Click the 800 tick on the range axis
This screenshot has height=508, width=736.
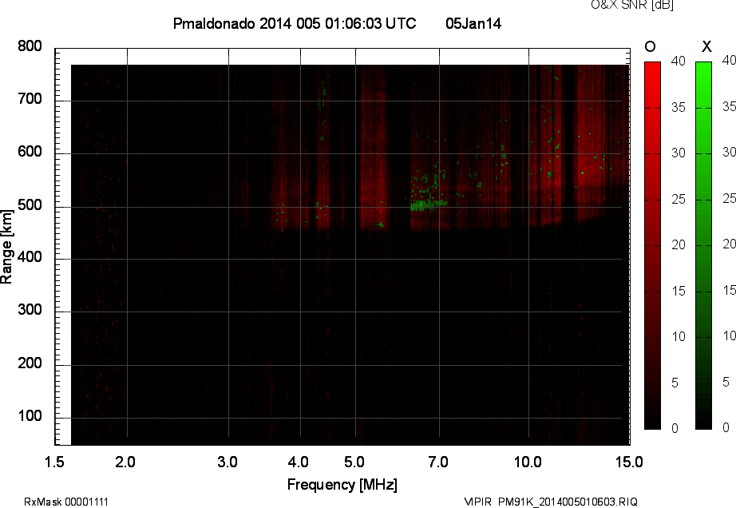(x=30, y=46)
